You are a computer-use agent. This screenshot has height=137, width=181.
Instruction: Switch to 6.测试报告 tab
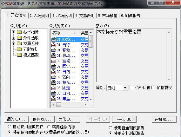tap(131, 16)
